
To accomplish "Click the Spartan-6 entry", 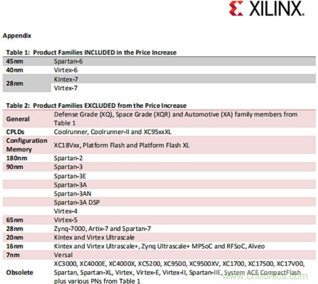I will 68,61.
